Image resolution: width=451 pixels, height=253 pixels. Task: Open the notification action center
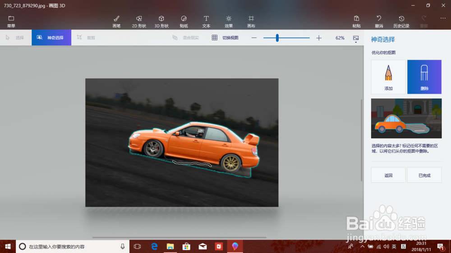440,247
